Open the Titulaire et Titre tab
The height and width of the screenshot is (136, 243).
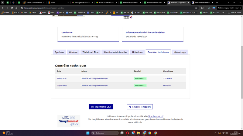pos(91,52)
